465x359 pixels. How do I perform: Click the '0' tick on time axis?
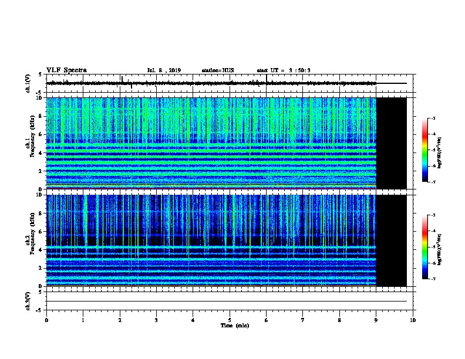click(x=46, y=320)
